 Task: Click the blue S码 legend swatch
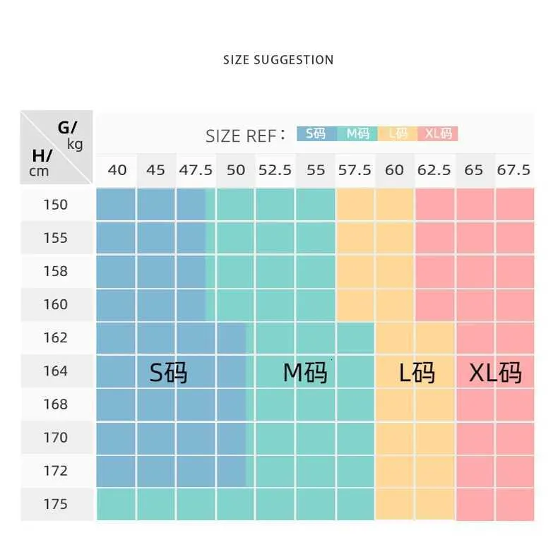(316, 133)
